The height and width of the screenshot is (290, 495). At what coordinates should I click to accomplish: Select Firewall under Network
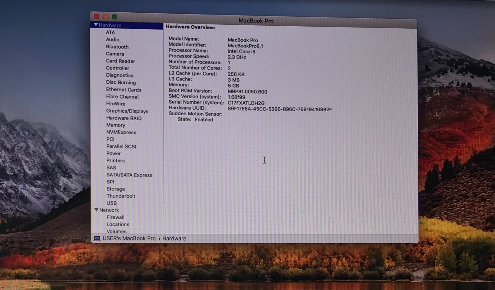pyautogui.click(x=115, y=217)
